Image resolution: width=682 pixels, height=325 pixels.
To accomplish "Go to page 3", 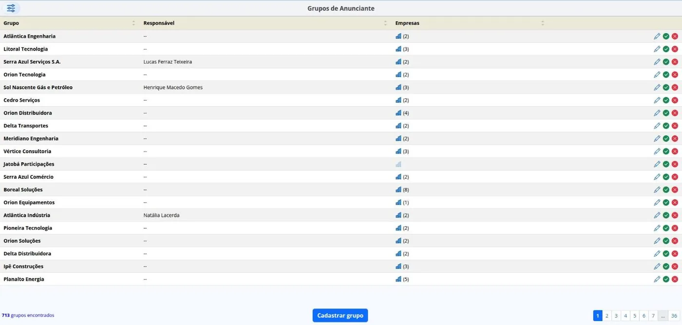I will (616, 316).
